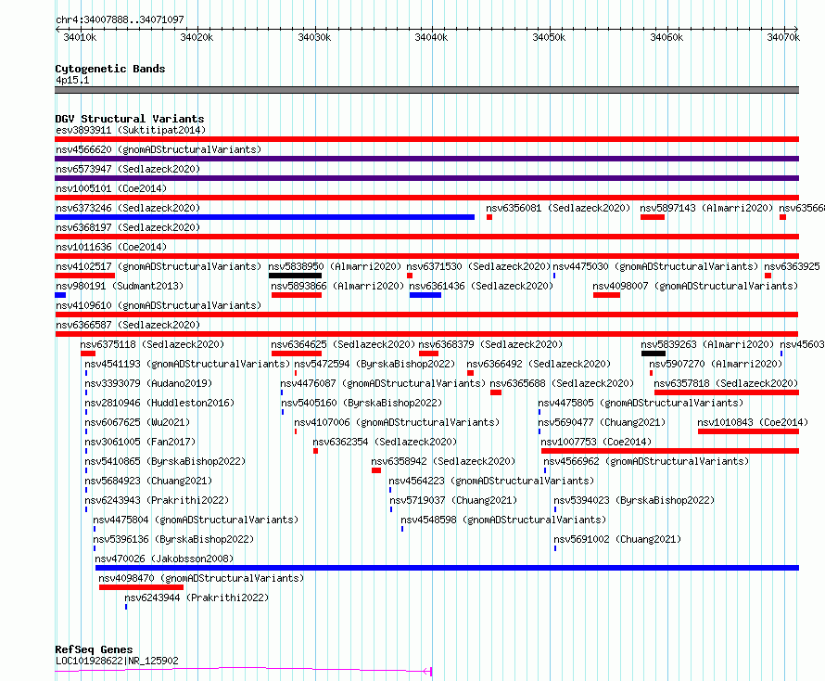Open nsv5394023 (ByrskaBishop2022) label
Screen dimensions: 825x681
tap(634, 500)
